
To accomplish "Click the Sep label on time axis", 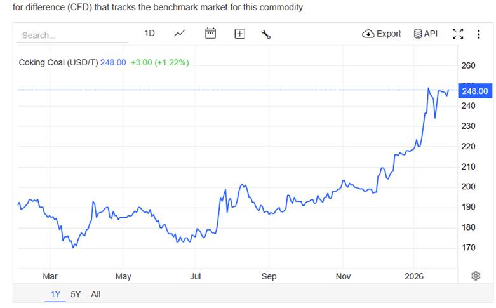I will (x=269, y=276).
